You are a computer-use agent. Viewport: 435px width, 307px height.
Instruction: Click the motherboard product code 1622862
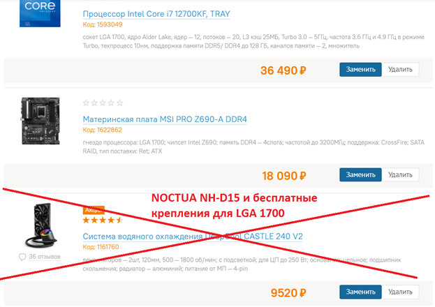(102, 130)
